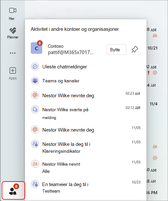Click the 02:12 AM timestamp
The height and width of the screenshot is (201, 168).
[x=133, y=108]
